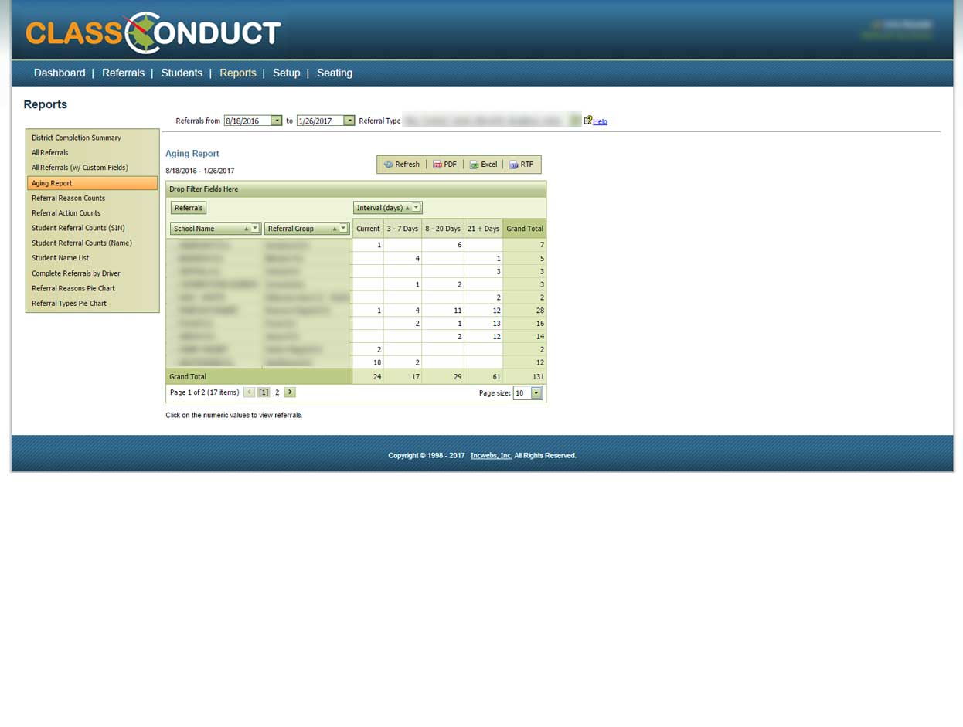Open the Setup menu

286,73
